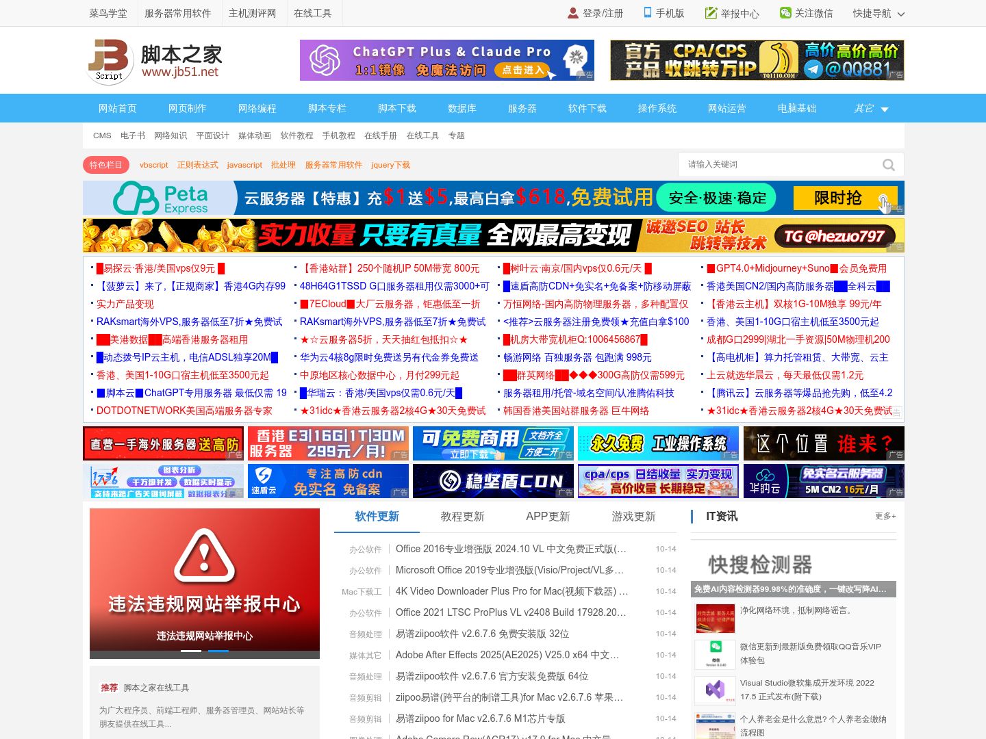Click 脚本之家在线工具 recommended link

[x=156, y=688]
